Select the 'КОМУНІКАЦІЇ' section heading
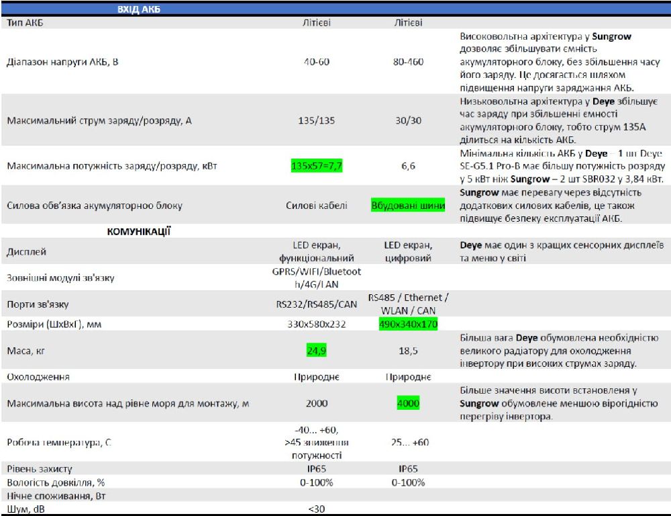671x516 pixels. point(139,231)
